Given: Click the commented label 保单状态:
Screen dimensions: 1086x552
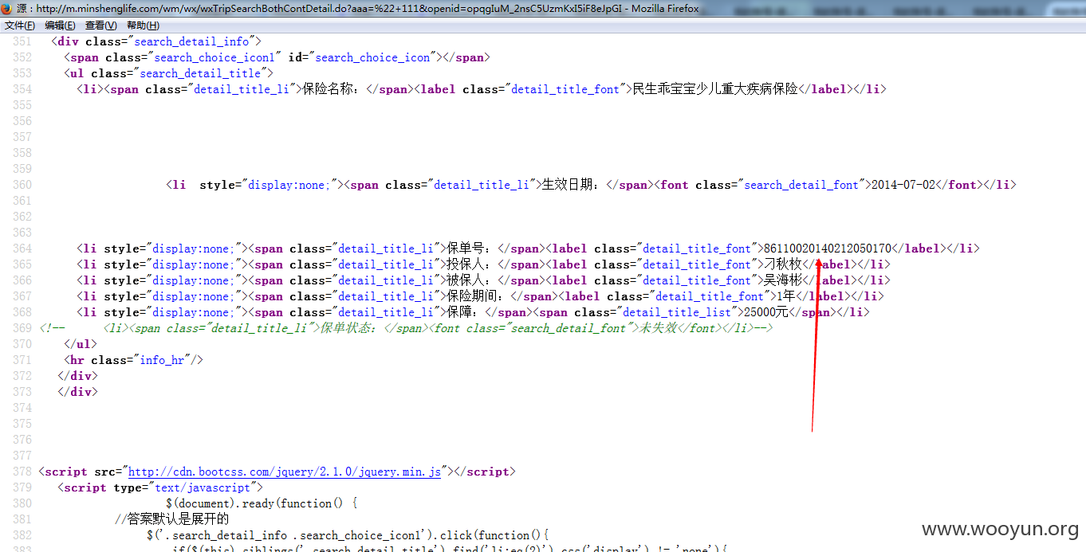Looking at the screenshot, I should click(349, 328).
